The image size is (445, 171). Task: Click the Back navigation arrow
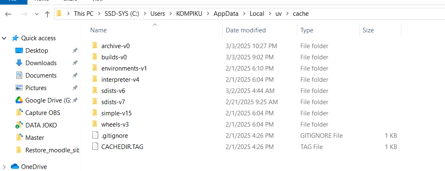(8, 14)
